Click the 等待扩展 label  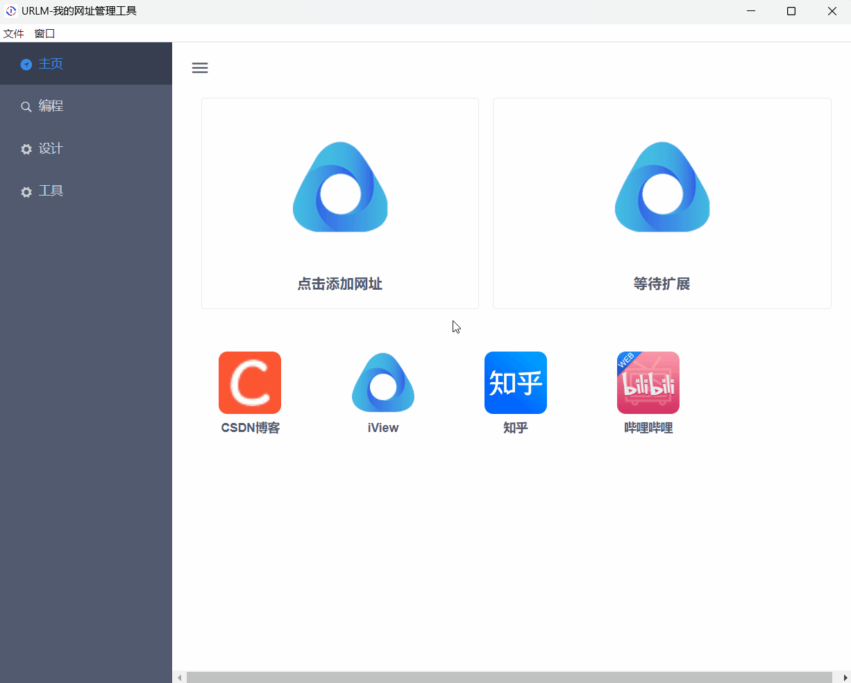[662, 284]
